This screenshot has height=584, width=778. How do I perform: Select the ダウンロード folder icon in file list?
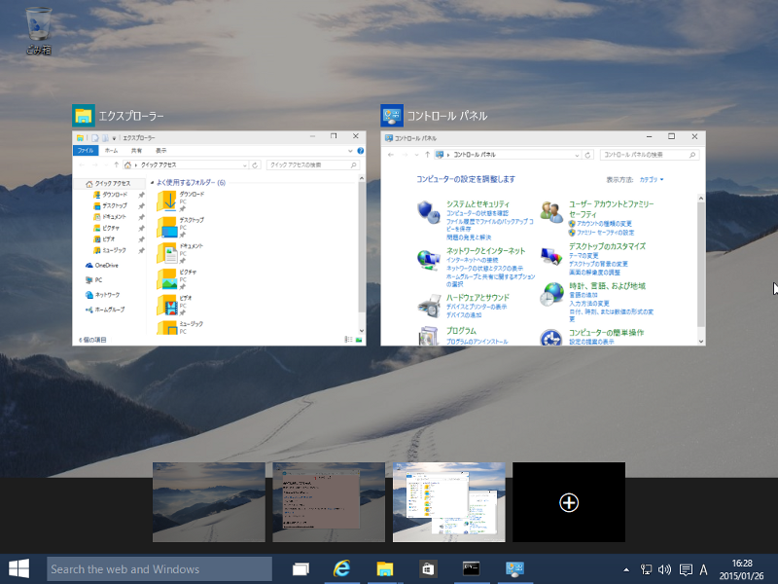coord(166,201)
